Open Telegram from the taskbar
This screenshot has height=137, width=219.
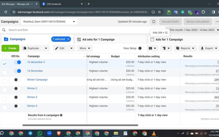tap(30, 133)
